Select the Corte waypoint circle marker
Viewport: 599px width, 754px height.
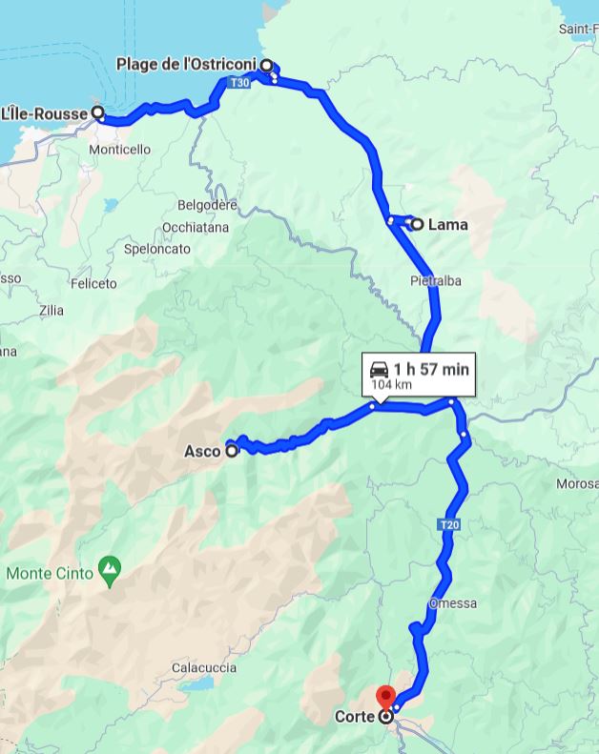pyautogui.click(x=386, y=717)
